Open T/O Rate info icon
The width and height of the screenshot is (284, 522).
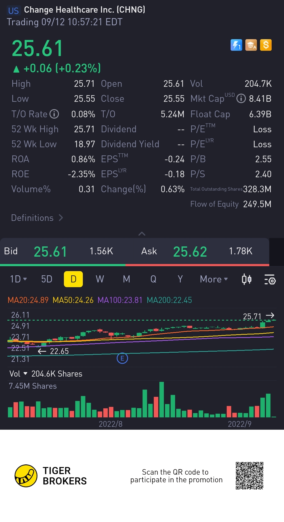[54, 114]
